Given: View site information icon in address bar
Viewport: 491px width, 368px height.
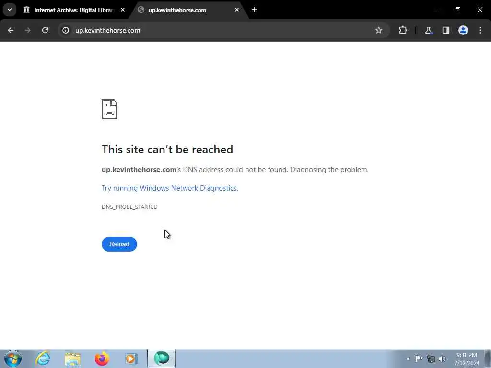Looking at the screenshot, I should 65,30.
